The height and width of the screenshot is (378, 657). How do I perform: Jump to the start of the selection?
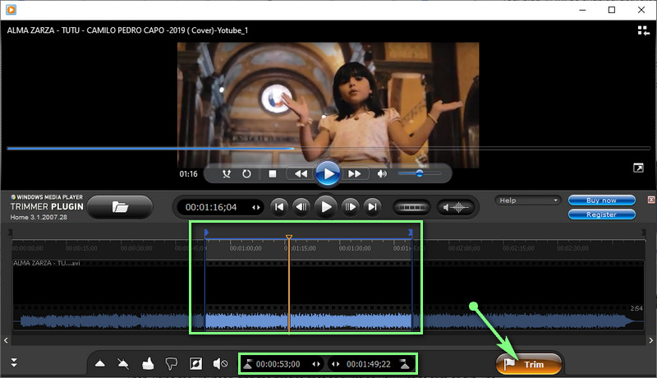pyautogui.click(x=279, y=207)
